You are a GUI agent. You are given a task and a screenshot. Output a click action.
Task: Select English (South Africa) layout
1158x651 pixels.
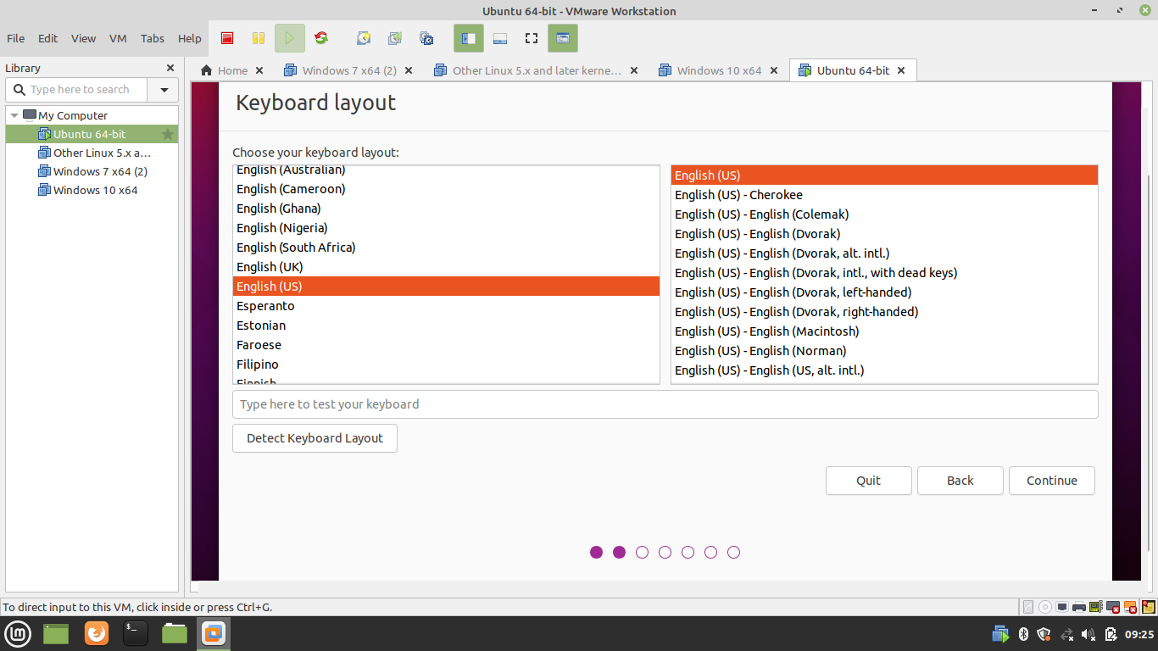(446, 248)
